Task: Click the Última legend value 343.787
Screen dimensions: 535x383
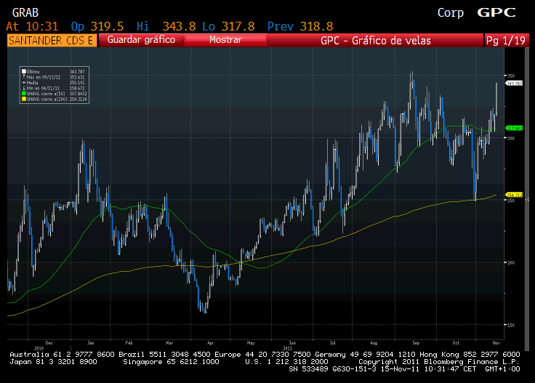Action: point(77,72)
